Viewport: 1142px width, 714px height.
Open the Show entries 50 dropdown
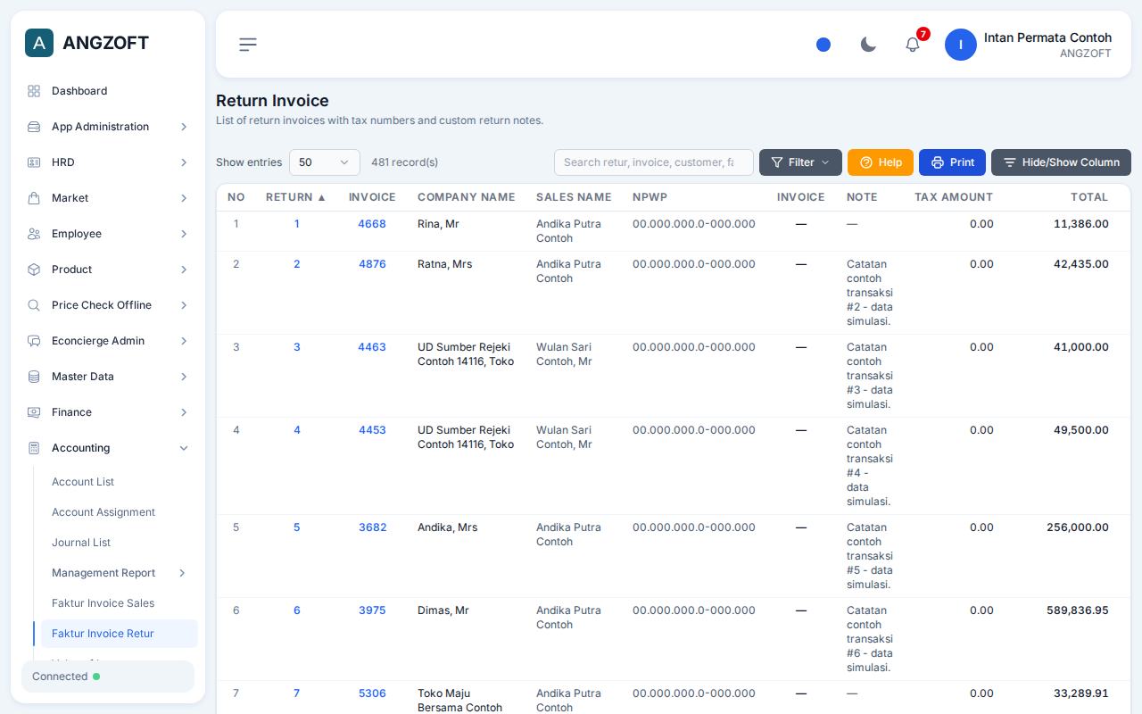coord(325,162)
